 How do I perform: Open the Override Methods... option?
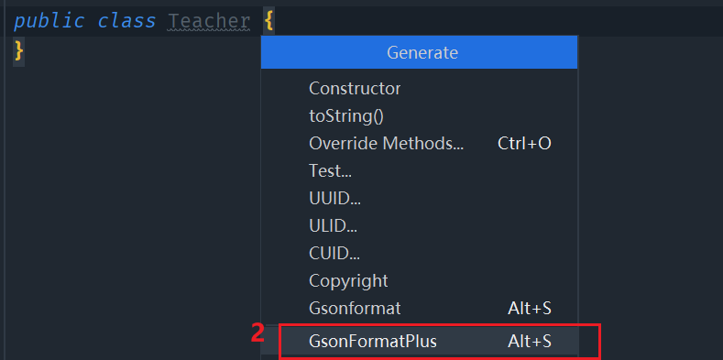(419, 143)
